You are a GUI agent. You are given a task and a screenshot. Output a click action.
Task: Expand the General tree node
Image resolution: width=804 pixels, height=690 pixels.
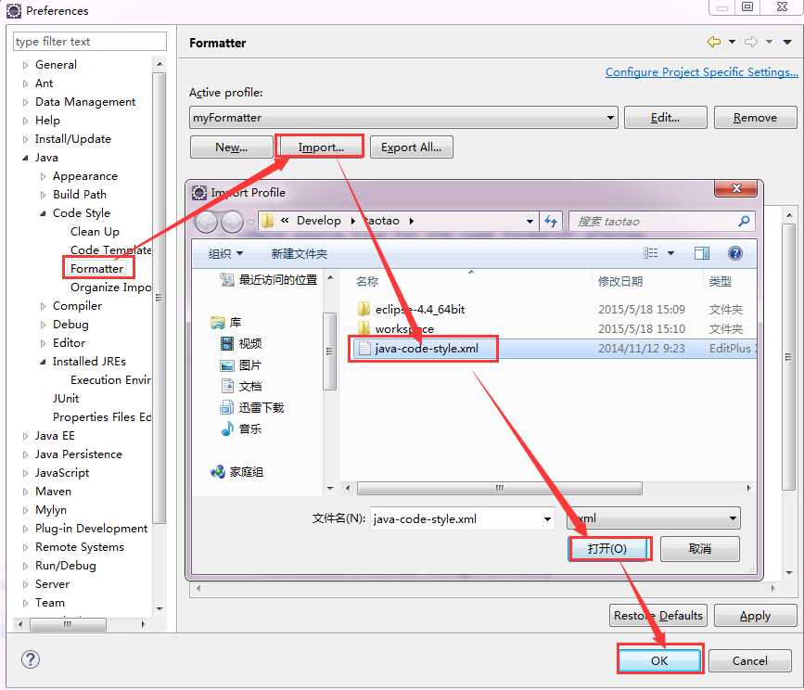tap(25, 65)
